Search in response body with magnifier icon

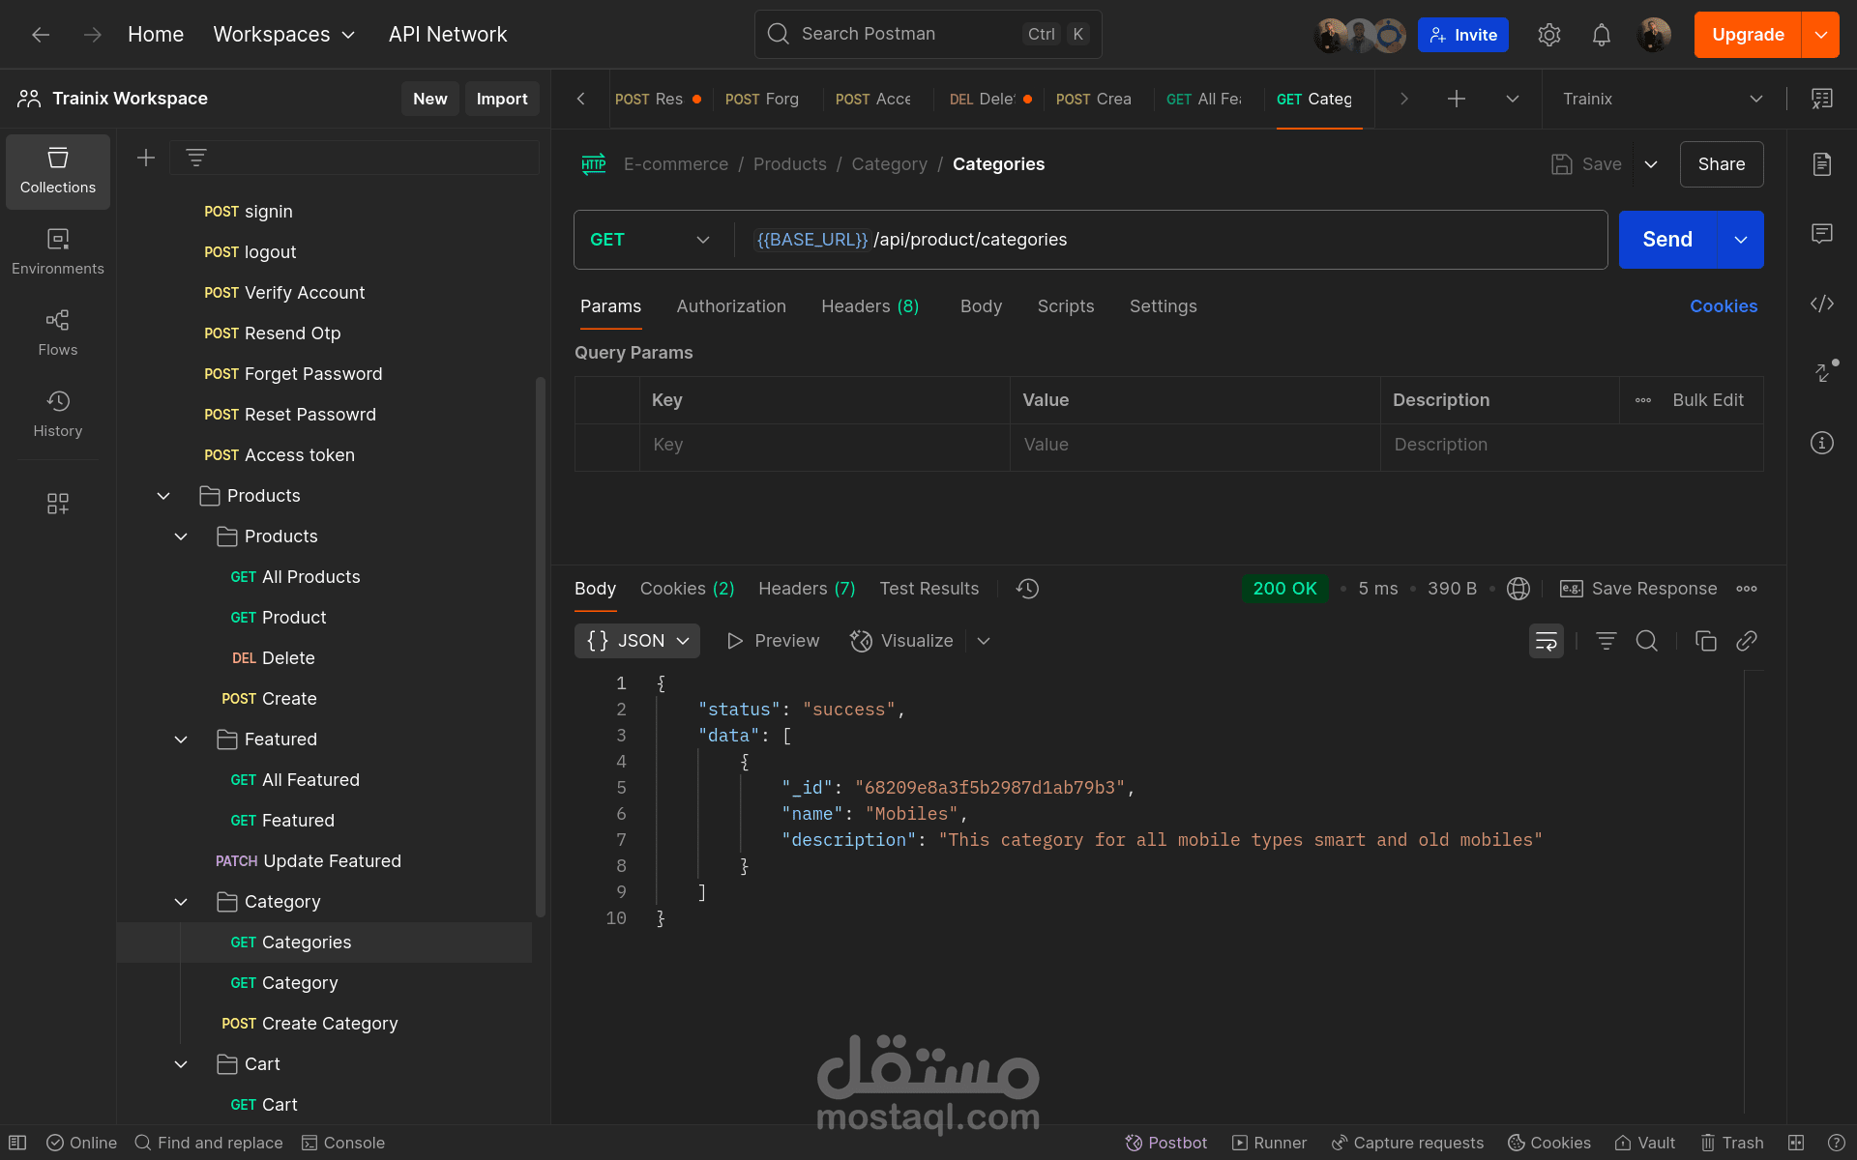tap(1646, 641)
